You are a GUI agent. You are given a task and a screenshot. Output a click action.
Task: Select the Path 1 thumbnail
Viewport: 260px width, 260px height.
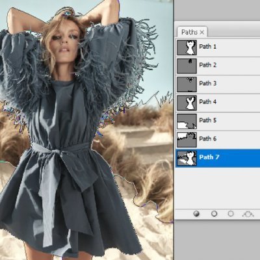click(x=187, y=47)
